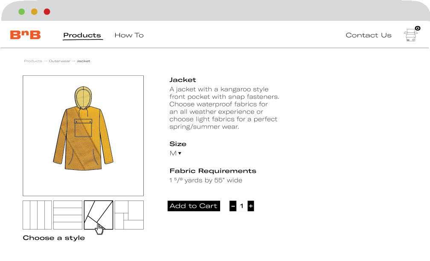Go to Outerwear in the breadcrumb

tap(59, 61)
